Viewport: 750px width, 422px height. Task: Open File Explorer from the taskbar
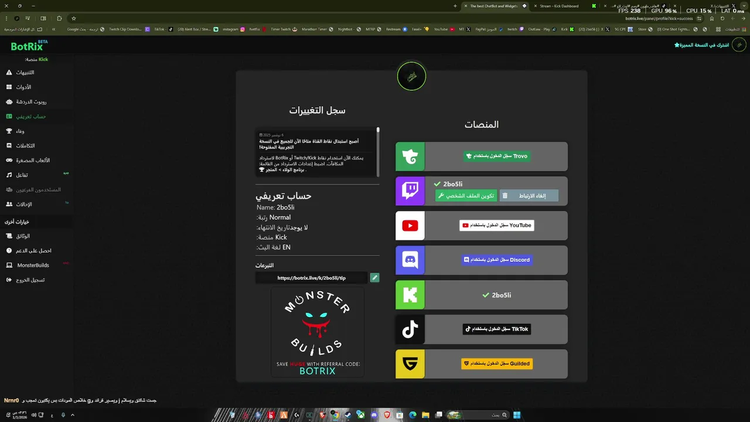(x=425, y=415)
